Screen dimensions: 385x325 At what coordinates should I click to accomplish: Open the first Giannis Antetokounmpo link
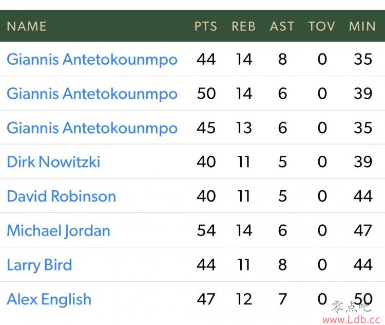click(92, 60)
